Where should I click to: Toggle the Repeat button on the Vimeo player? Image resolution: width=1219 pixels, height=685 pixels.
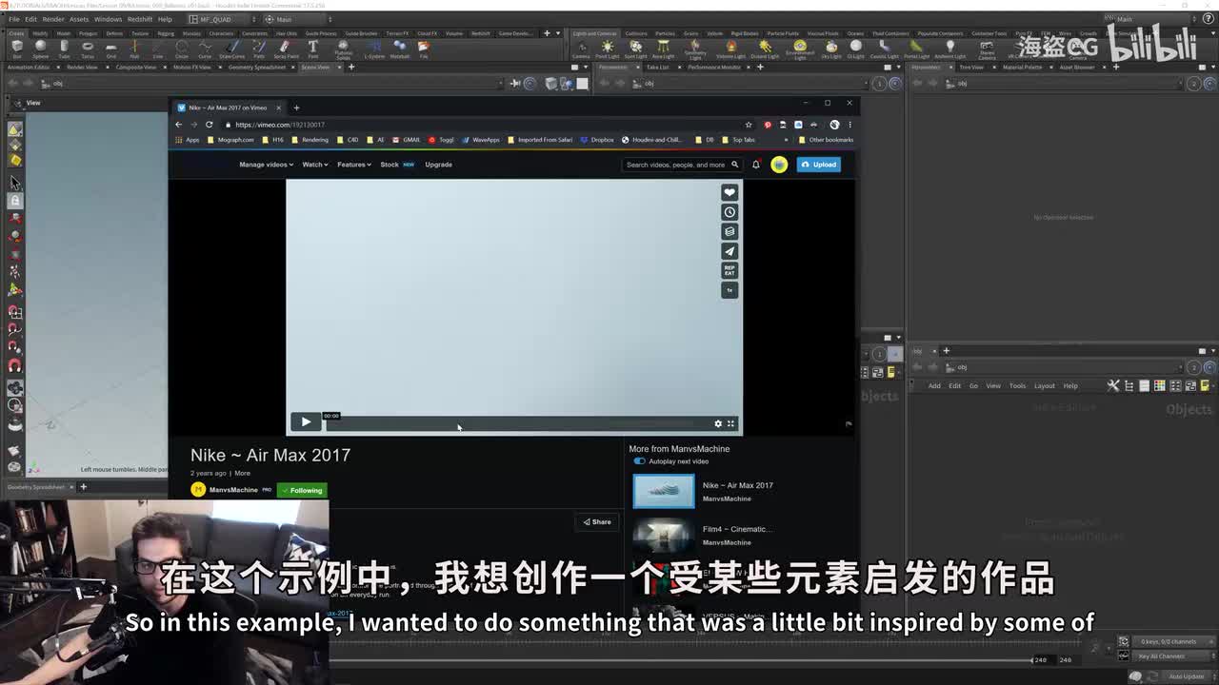pyautogui.click(x=729, y=271)
